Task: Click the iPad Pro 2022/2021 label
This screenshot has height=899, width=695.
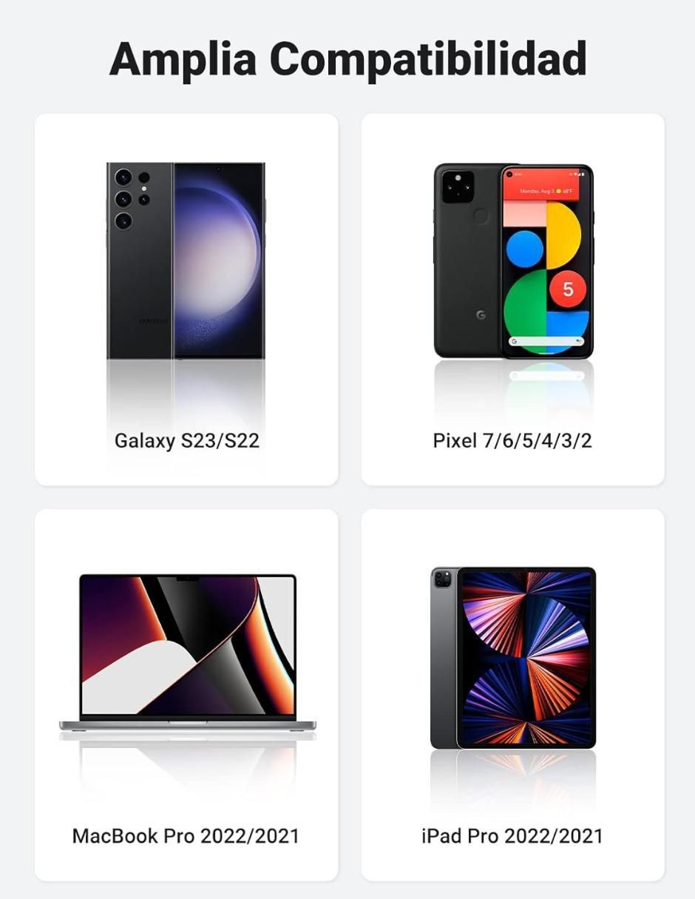Action: (512, 836)
